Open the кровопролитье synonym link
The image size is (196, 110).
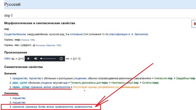pyautogui.click(x=83, y=107)
